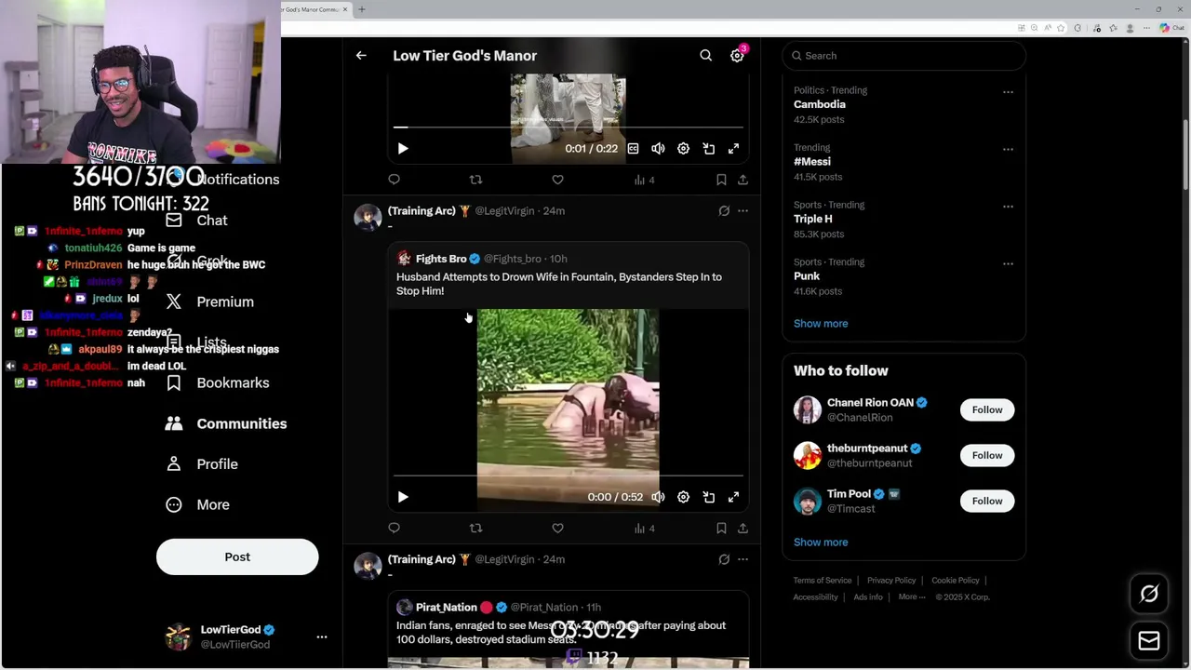
Task: Share the top video post
Action: 743,180
